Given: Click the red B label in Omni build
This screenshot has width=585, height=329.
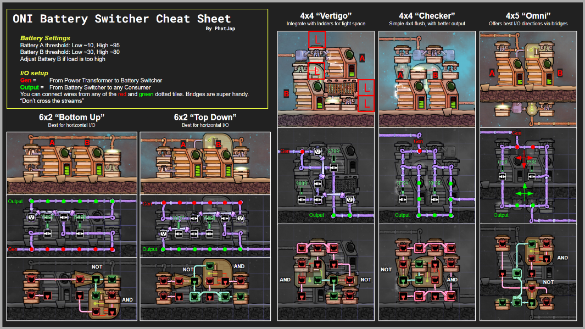Looking at the screenshot, I should [560, 73].
